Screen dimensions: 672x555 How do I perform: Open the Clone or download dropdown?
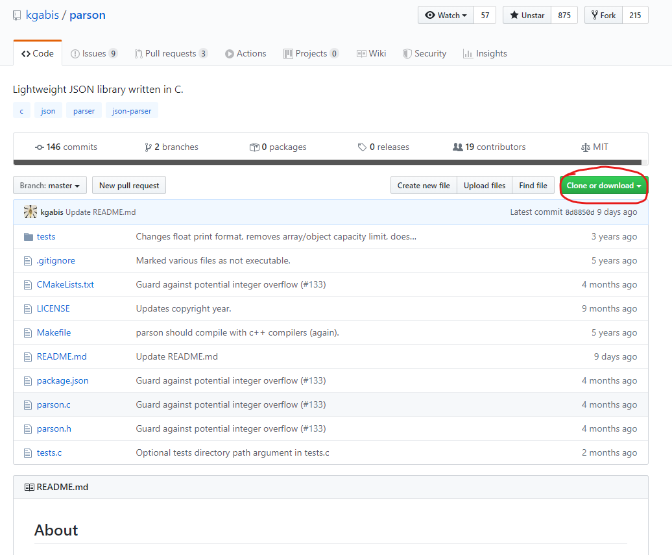tap(604, 185)
